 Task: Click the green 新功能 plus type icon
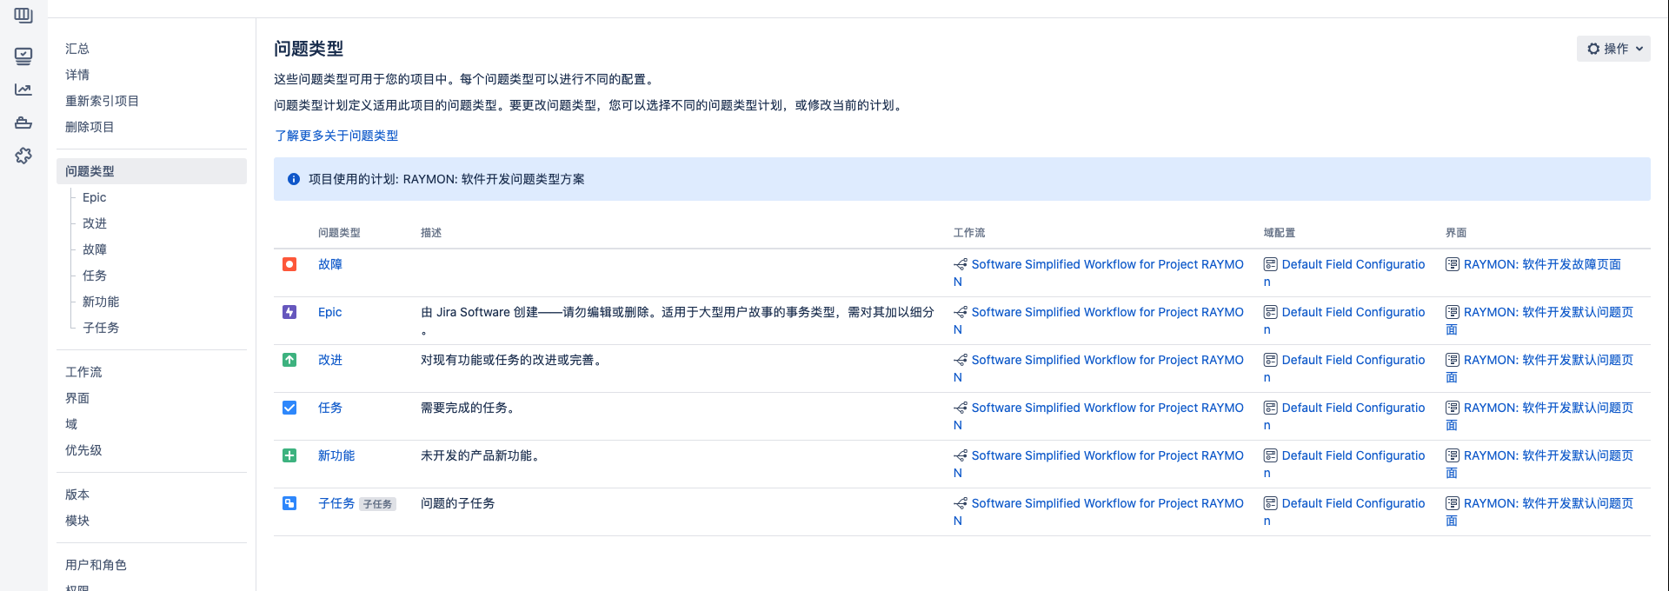coord(289,455)
